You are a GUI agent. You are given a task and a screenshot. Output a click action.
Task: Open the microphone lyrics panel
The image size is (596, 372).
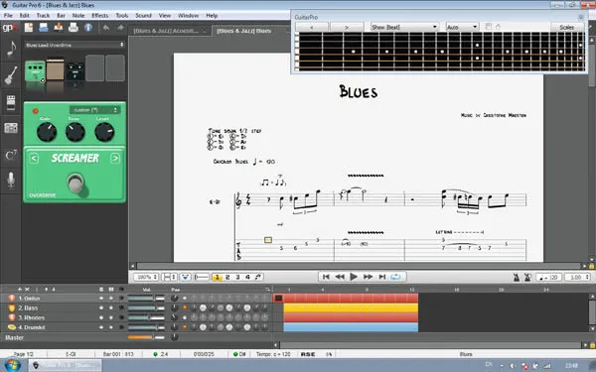tap(11, 180)
